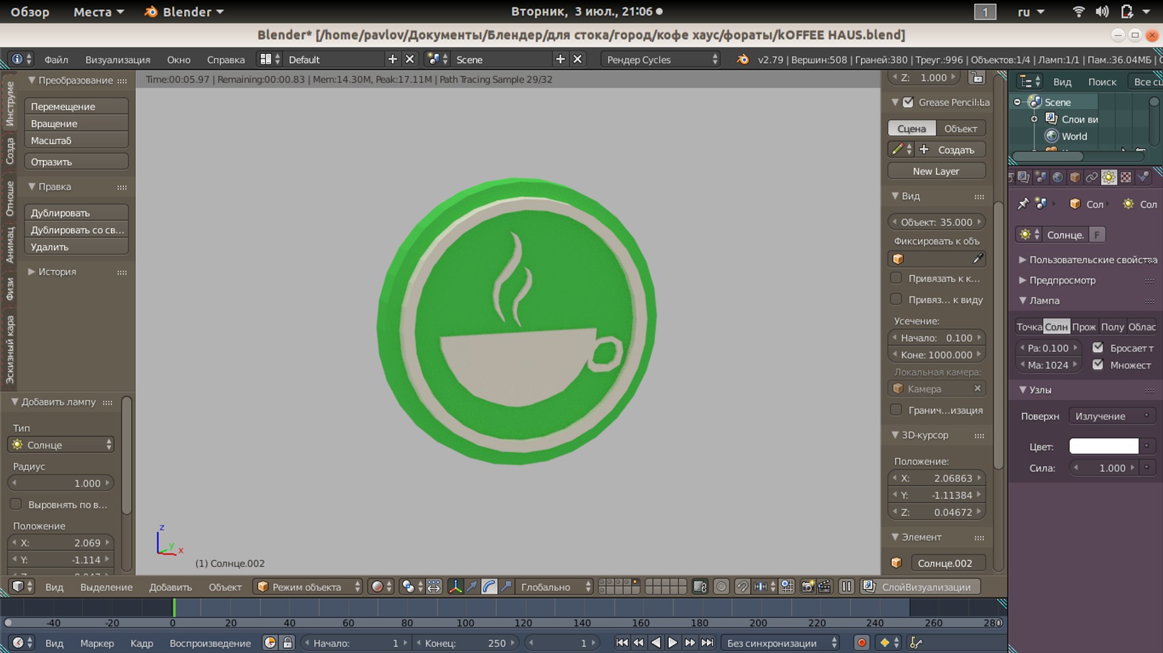
Task: Enable the 'Гранич…изация' checkbox
Action: click(896, 410)
